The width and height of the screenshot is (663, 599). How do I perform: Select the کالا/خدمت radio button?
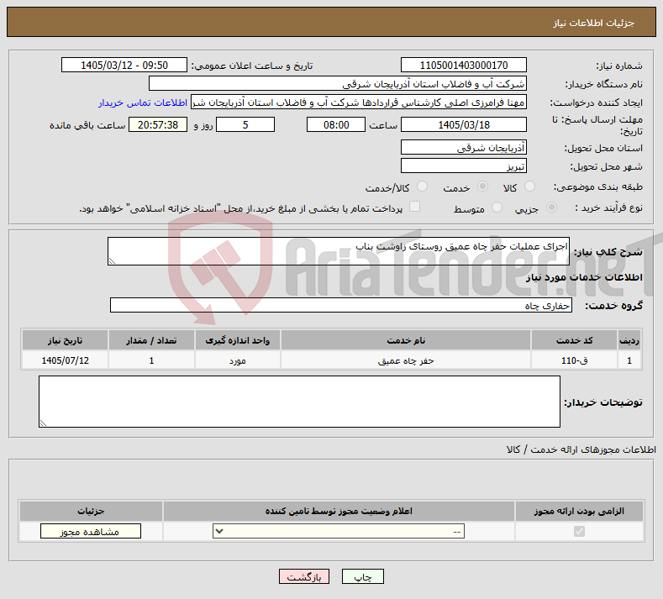point(422,187)
